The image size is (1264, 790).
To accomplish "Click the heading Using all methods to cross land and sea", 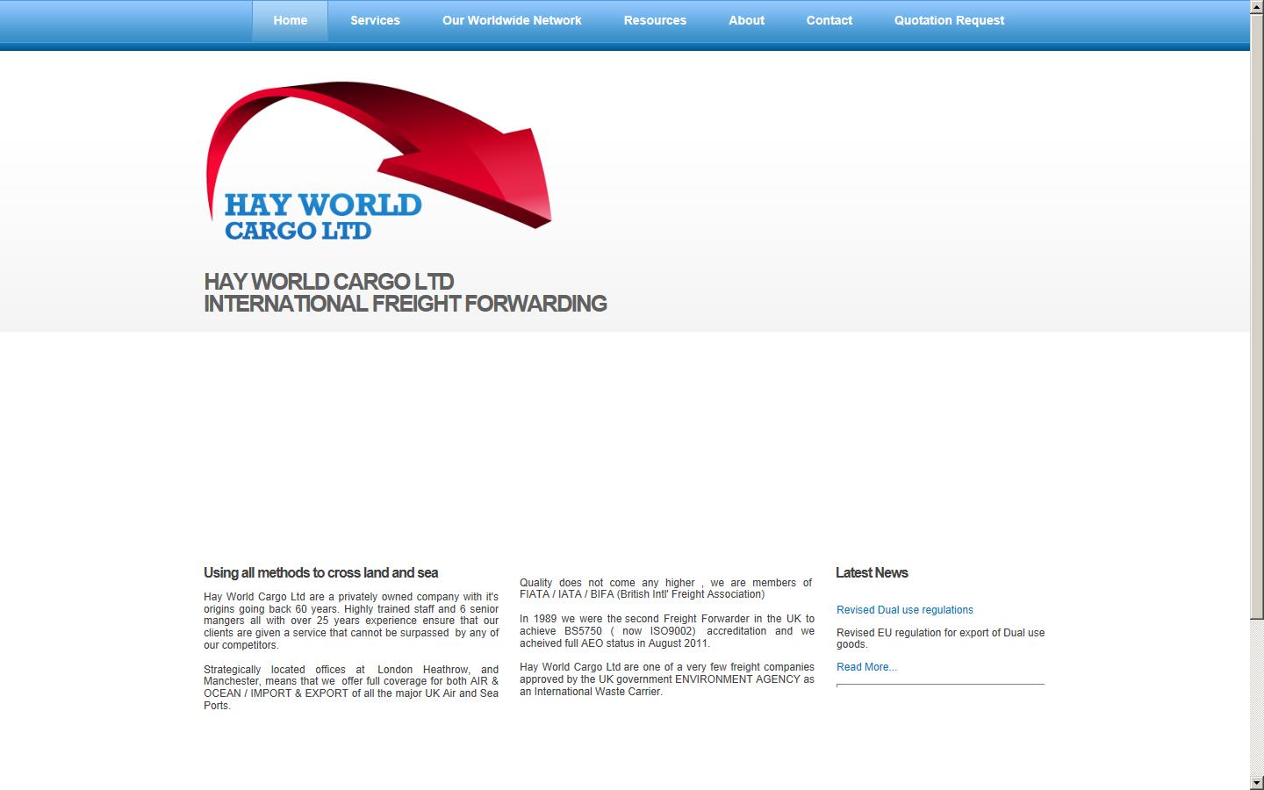I will [x=320, y=572].
